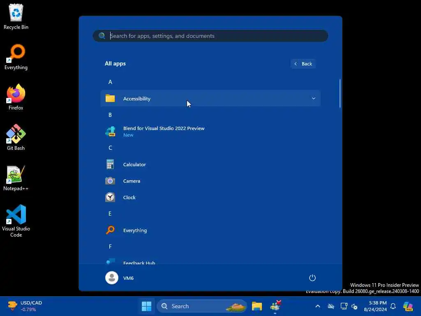Click the Accessibility folder icon
The image size is (421, 316).
(x=110, y=98)
